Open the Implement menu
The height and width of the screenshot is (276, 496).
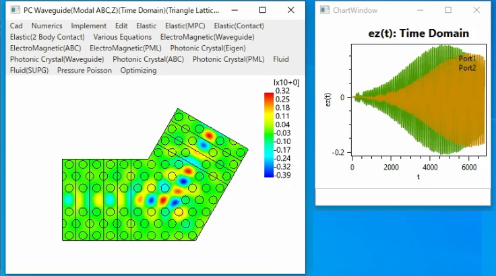pyautogui.click(x=88, y=26)
